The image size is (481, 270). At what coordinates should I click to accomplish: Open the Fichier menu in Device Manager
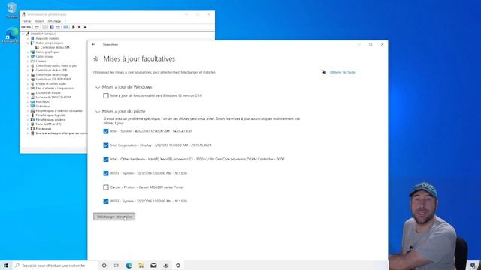click(x=27, y=21)
